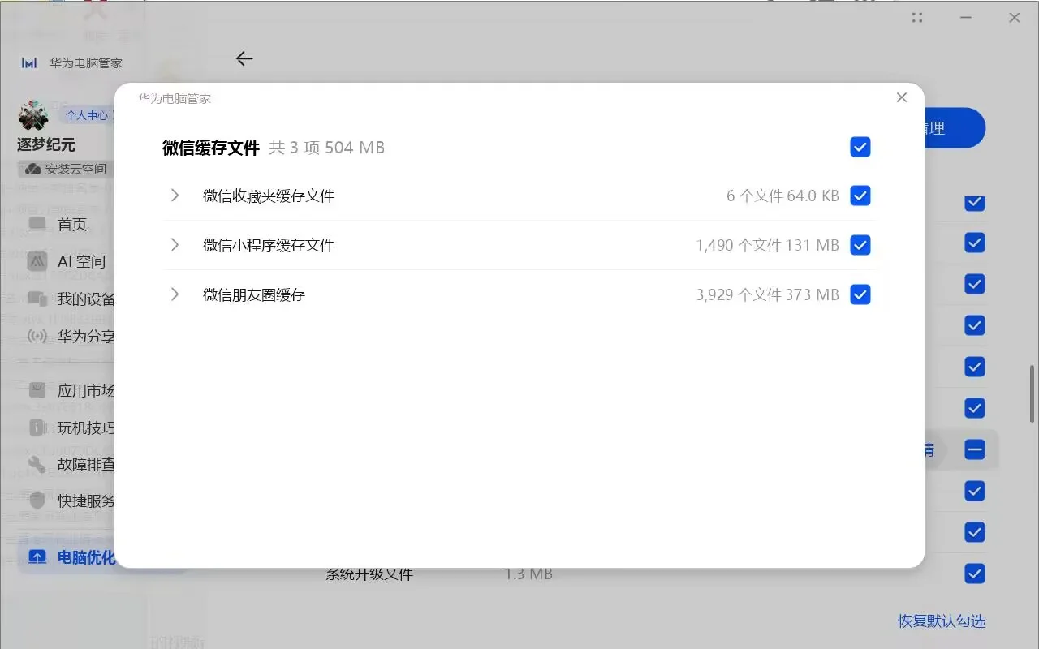This screenshot has height=649, width=1039.
Task: Open the 个人中心 button
Action: [87, 115]
